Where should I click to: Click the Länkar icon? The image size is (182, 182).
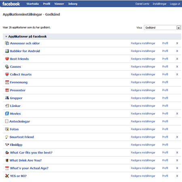point(7,106)
